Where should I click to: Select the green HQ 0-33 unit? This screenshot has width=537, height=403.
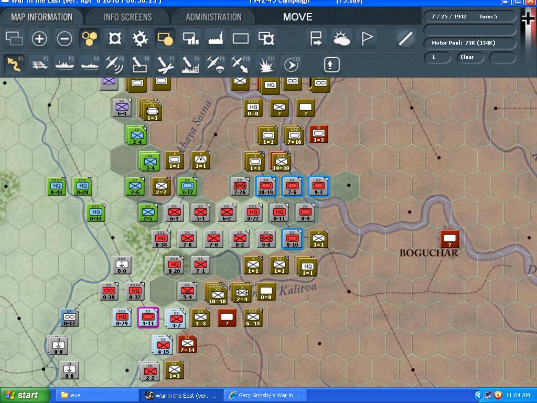(x=96, y=213)
